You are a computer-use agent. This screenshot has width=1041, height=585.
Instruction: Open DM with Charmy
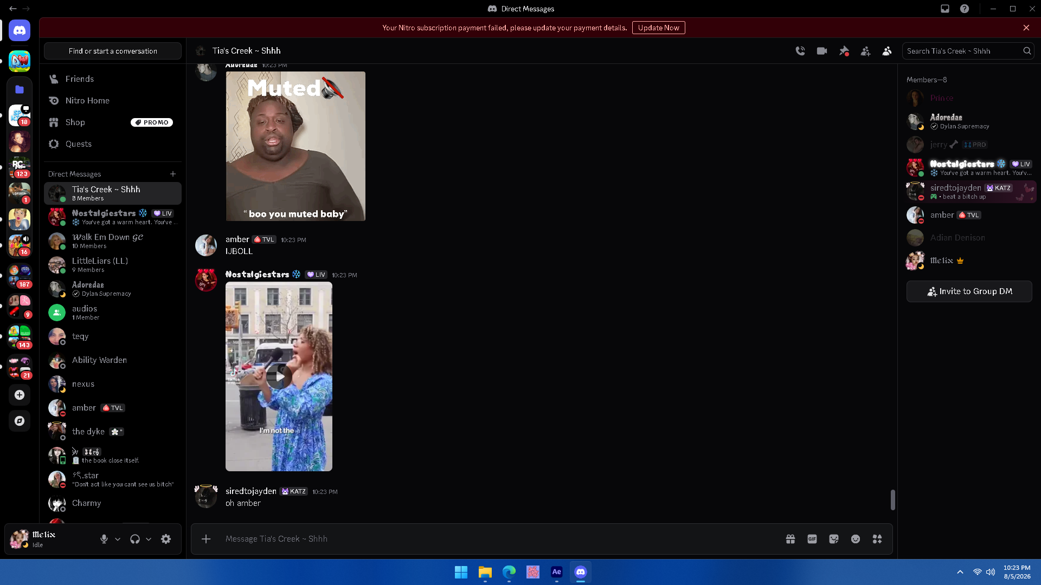112,503
